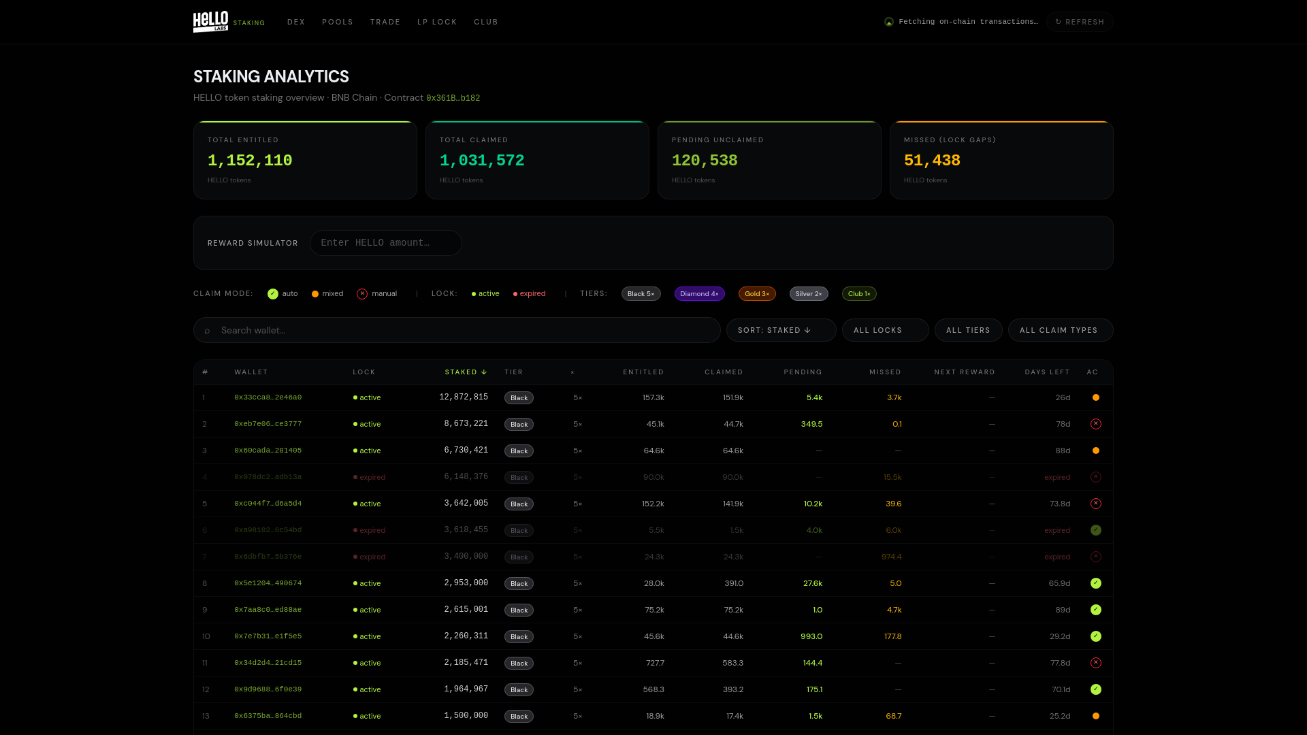Image resolution: width=1307 pixels, height=735 pixels.
Task: Open the Club nav item
Action: [486, 22]
